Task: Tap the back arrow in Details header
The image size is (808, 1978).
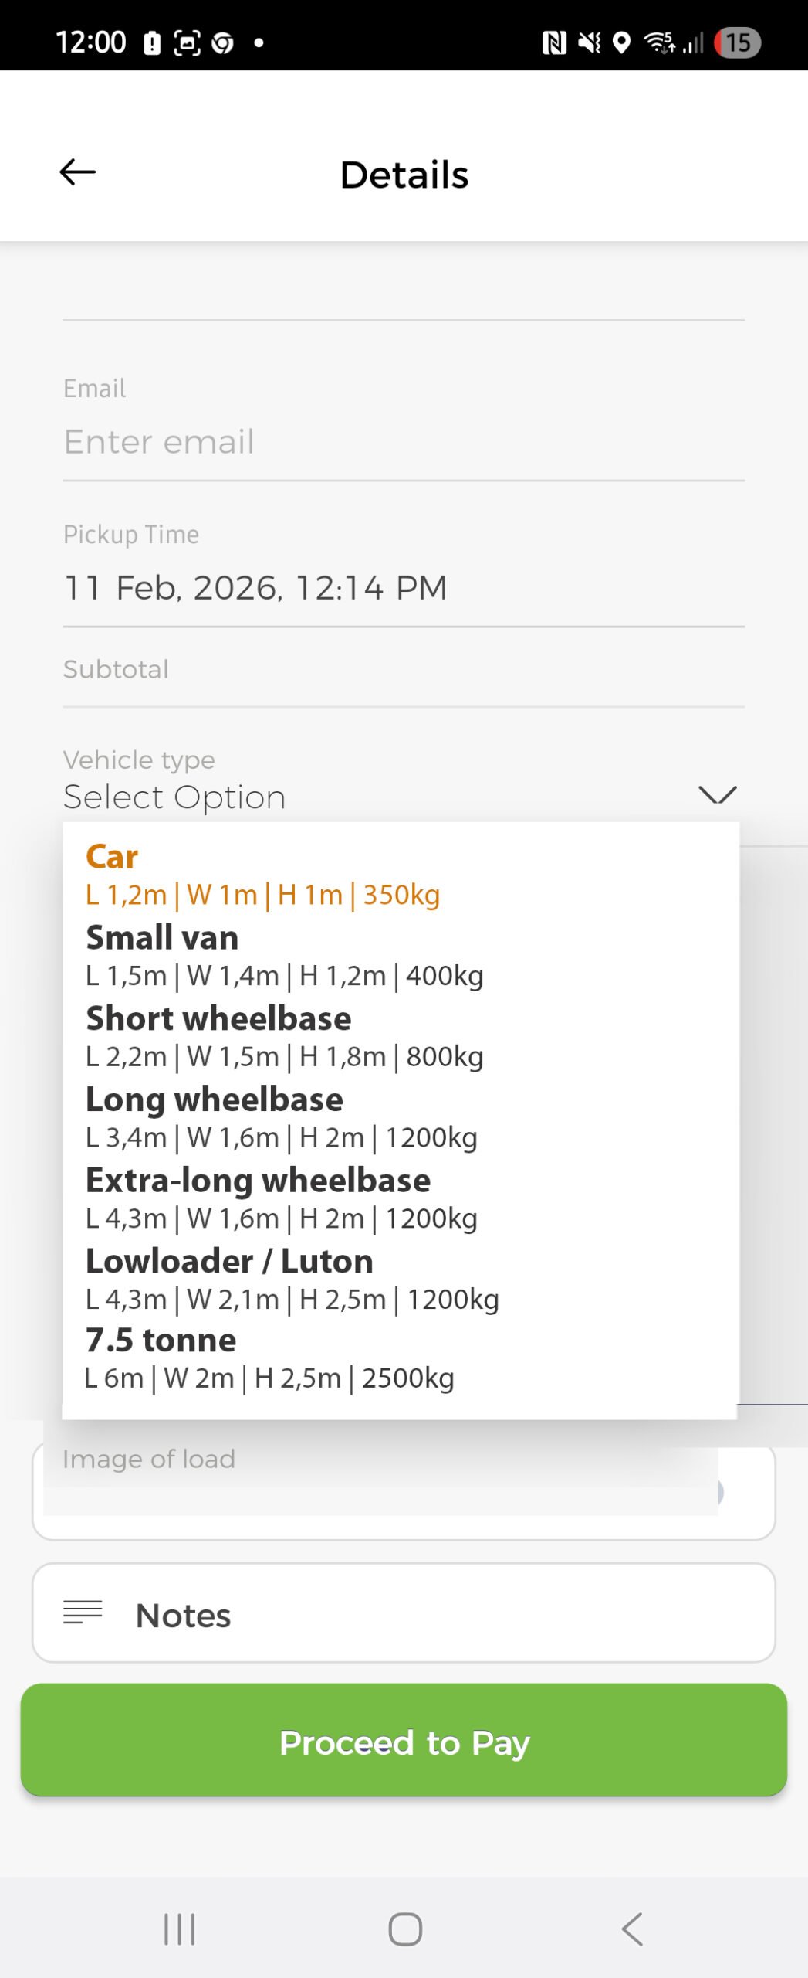Action: tap(78, 172)
